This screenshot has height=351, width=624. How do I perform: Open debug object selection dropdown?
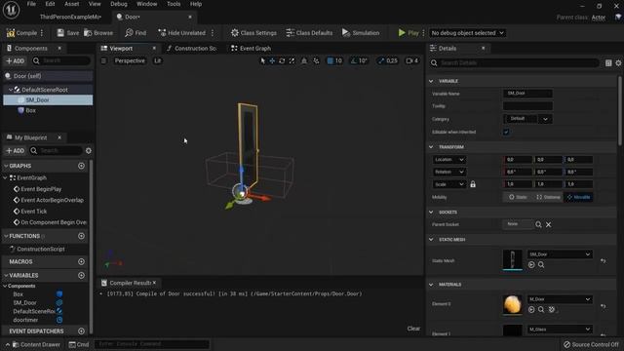coord(467,33)
